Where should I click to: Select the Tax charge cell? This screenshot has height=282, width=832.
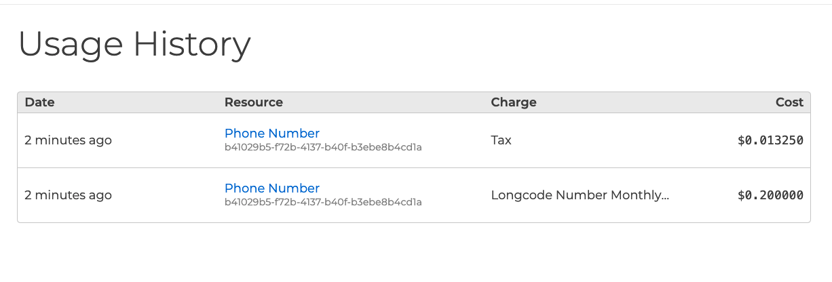[501, 140]
